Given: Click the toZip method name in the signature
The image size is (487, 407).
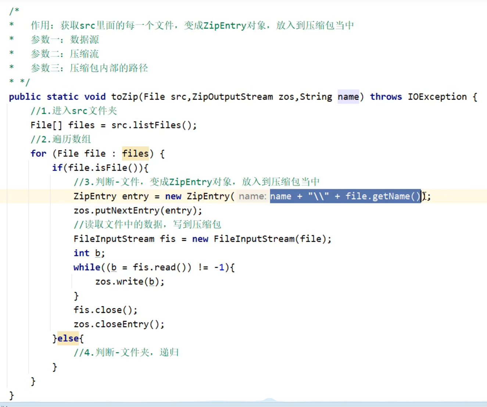Looking at the screenshot, I should pos(125,97).
